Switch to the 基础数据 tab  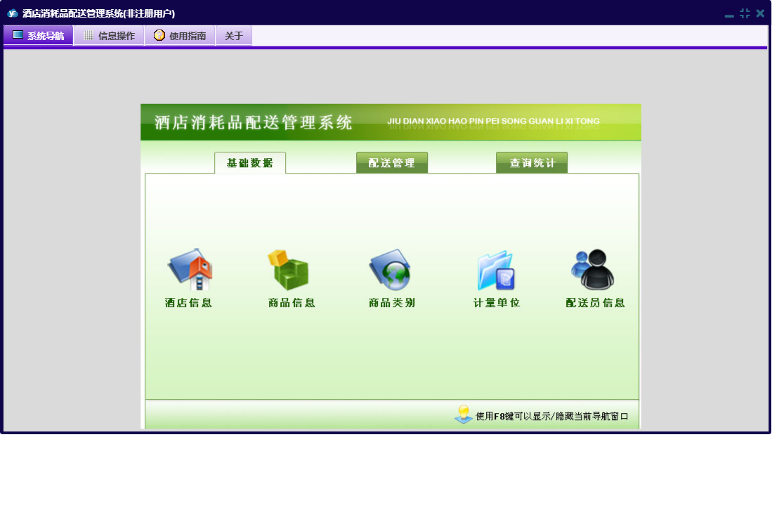click(249, 163)
